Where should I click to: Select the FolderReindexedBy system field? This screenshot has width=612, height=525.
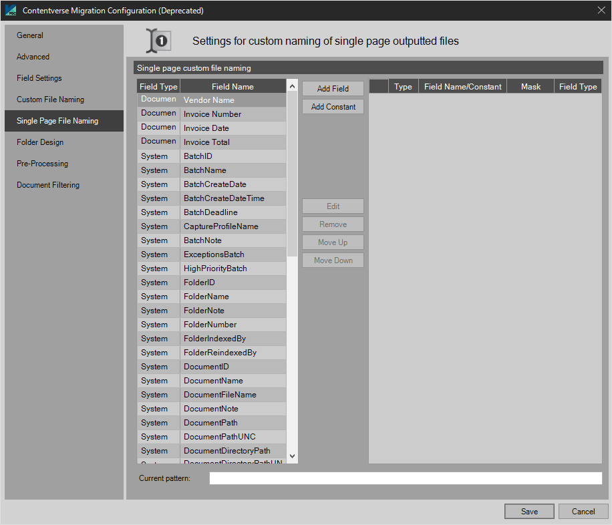(x=212, y=353)
